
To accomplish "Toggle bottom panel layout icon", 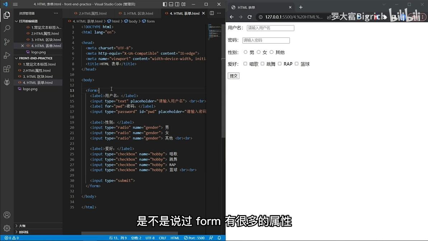I will click(x=171, y=4).
